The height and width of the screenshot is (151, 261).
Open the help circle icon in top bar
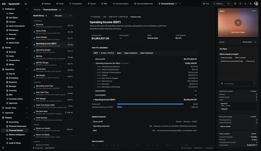pyautogui.click(x=235, y=4)
